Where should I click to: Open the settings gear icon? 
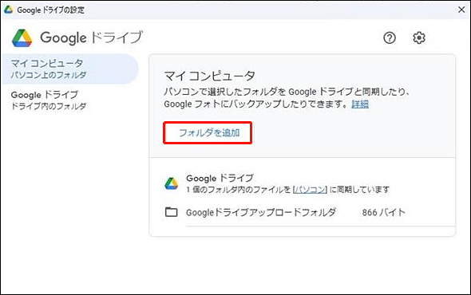click(419, 38)
